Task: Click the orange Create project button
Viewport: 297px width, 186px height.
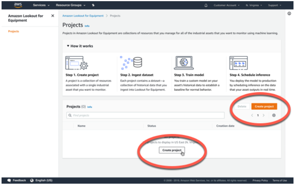Action: tap(264, 107)
